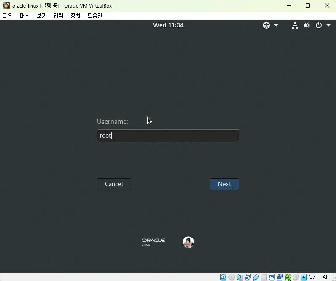Click the green CPU virtualization status icon
Viewport: 336px width, 281px height.
(288, 277)
